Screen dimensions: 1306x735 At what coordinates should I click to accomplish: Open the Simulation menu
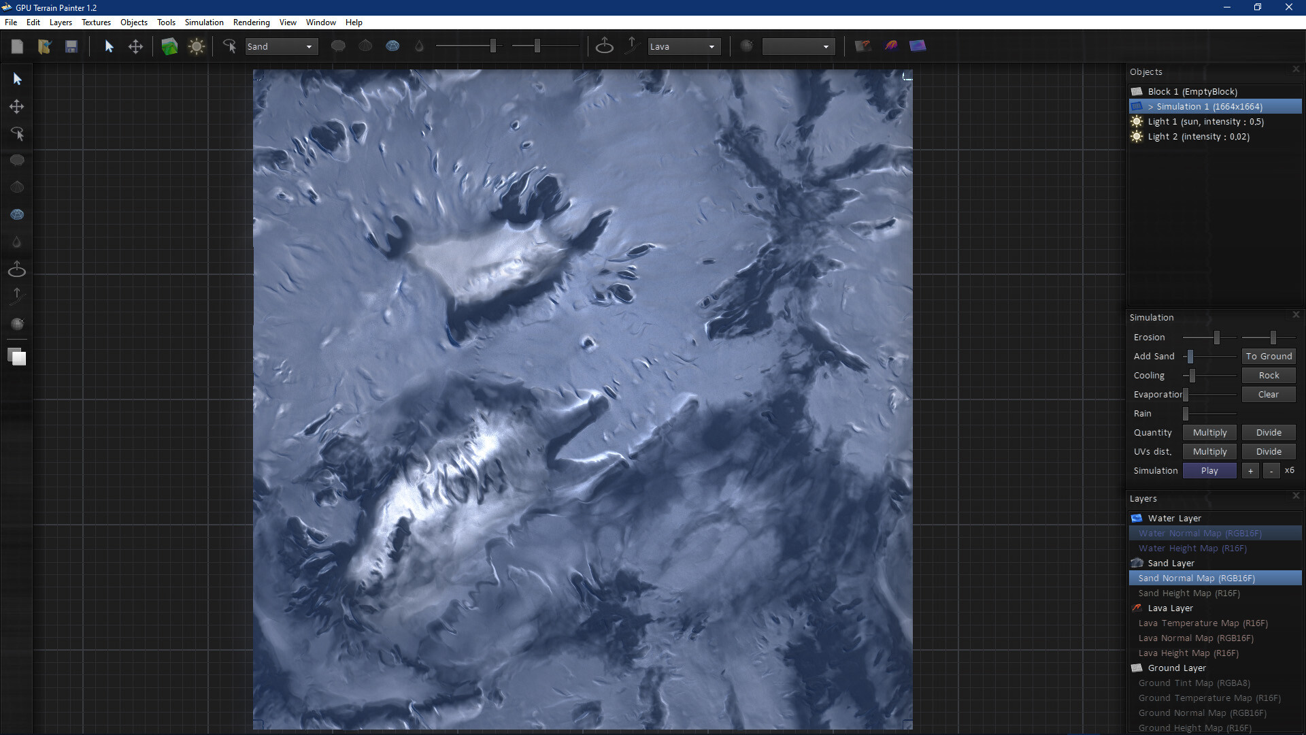[203, 22]
